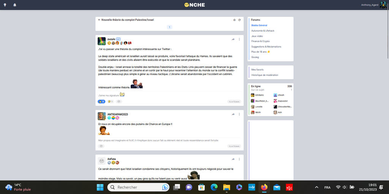The width and height of the screenshot is (389, 194).
Task: Open Historique de modération
Action: [264, 75]
